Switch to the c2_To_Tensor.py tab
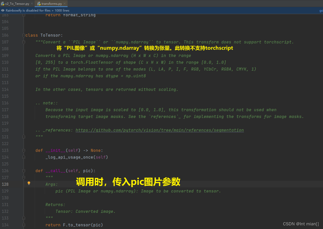This screenshot has height=229, width=323. pos(17,4)
